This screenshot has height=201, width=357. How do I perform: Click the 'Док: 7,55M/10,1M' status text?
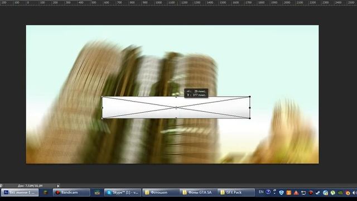(30, 186)
